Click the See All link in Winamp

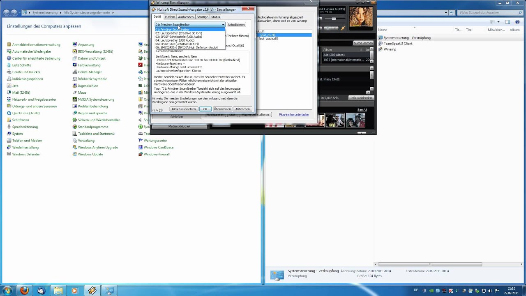click(362, 110)
